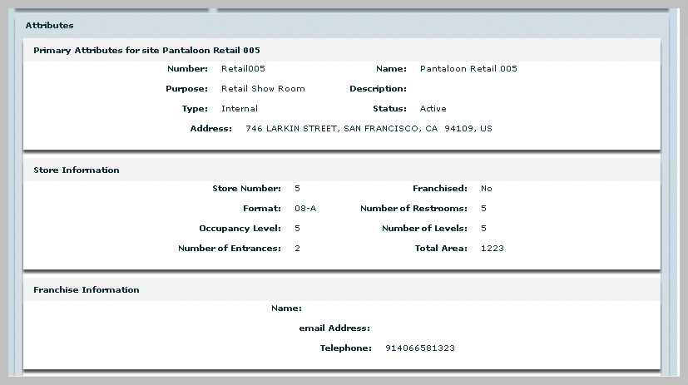The image size is (688, 385).
Task: Click the Attributes section heading
Action: click(49, 26)
